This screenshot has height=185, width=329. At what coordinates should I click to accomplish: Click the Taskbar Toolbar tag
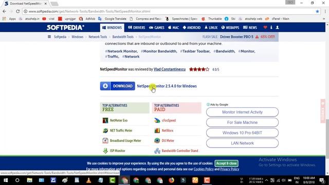[x=195, y=51]
